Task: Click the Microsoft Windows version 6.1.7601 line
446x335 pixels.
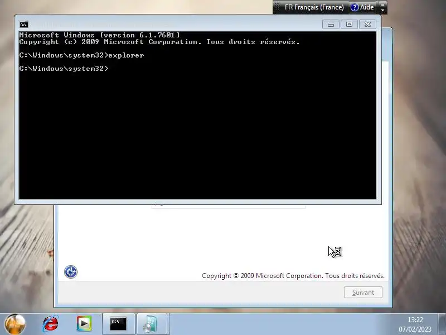Action: click(100, 35)
